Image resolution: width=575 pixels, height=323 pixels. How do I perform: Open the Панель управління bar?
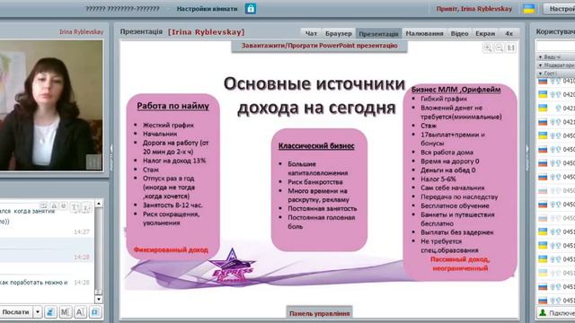[x=320, y=313]
